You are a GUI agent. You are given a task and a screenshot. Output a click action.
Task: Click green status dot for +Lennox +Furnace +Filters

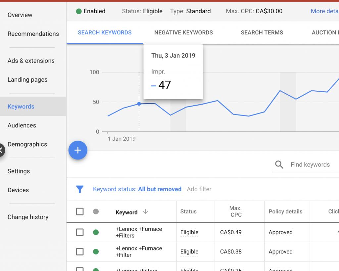click(96, 232)
